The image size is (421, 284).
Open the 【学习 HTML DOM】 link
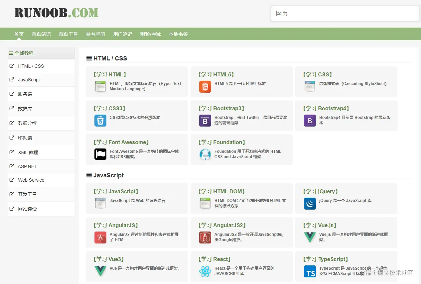point(221,191)
